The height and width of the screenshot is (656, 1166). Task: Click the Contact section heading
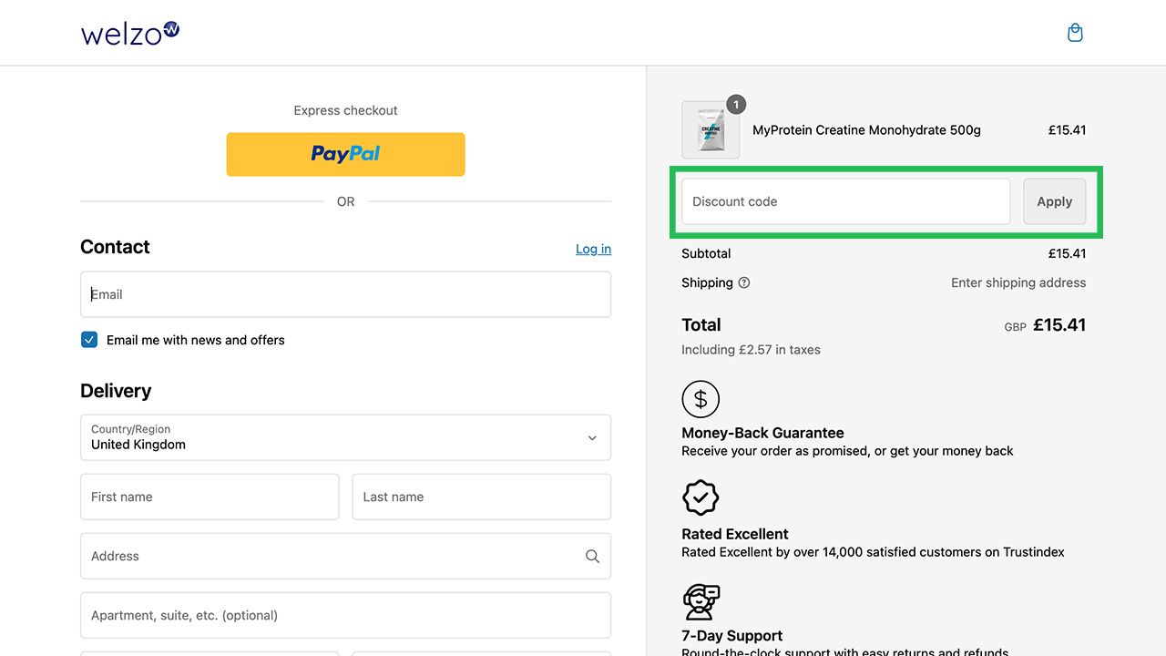pyautogui.click(x=115, y=247)
